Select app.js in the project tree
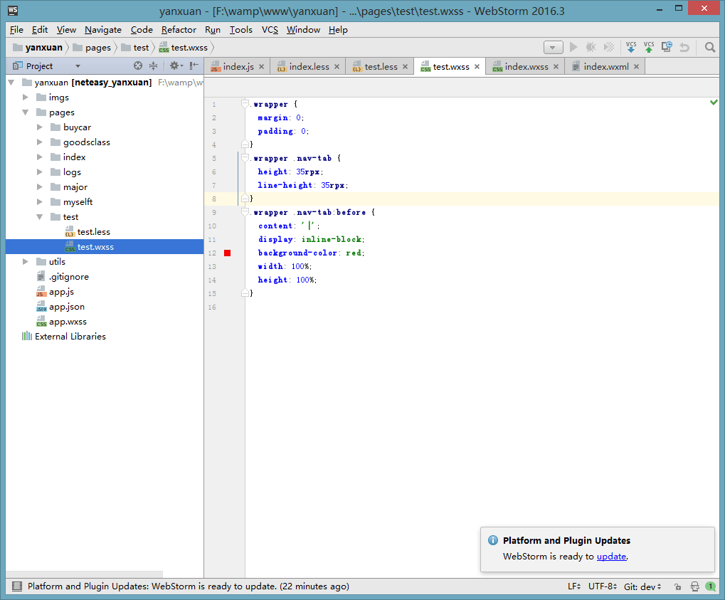The image size is (725, 600). tap(61, 292)
